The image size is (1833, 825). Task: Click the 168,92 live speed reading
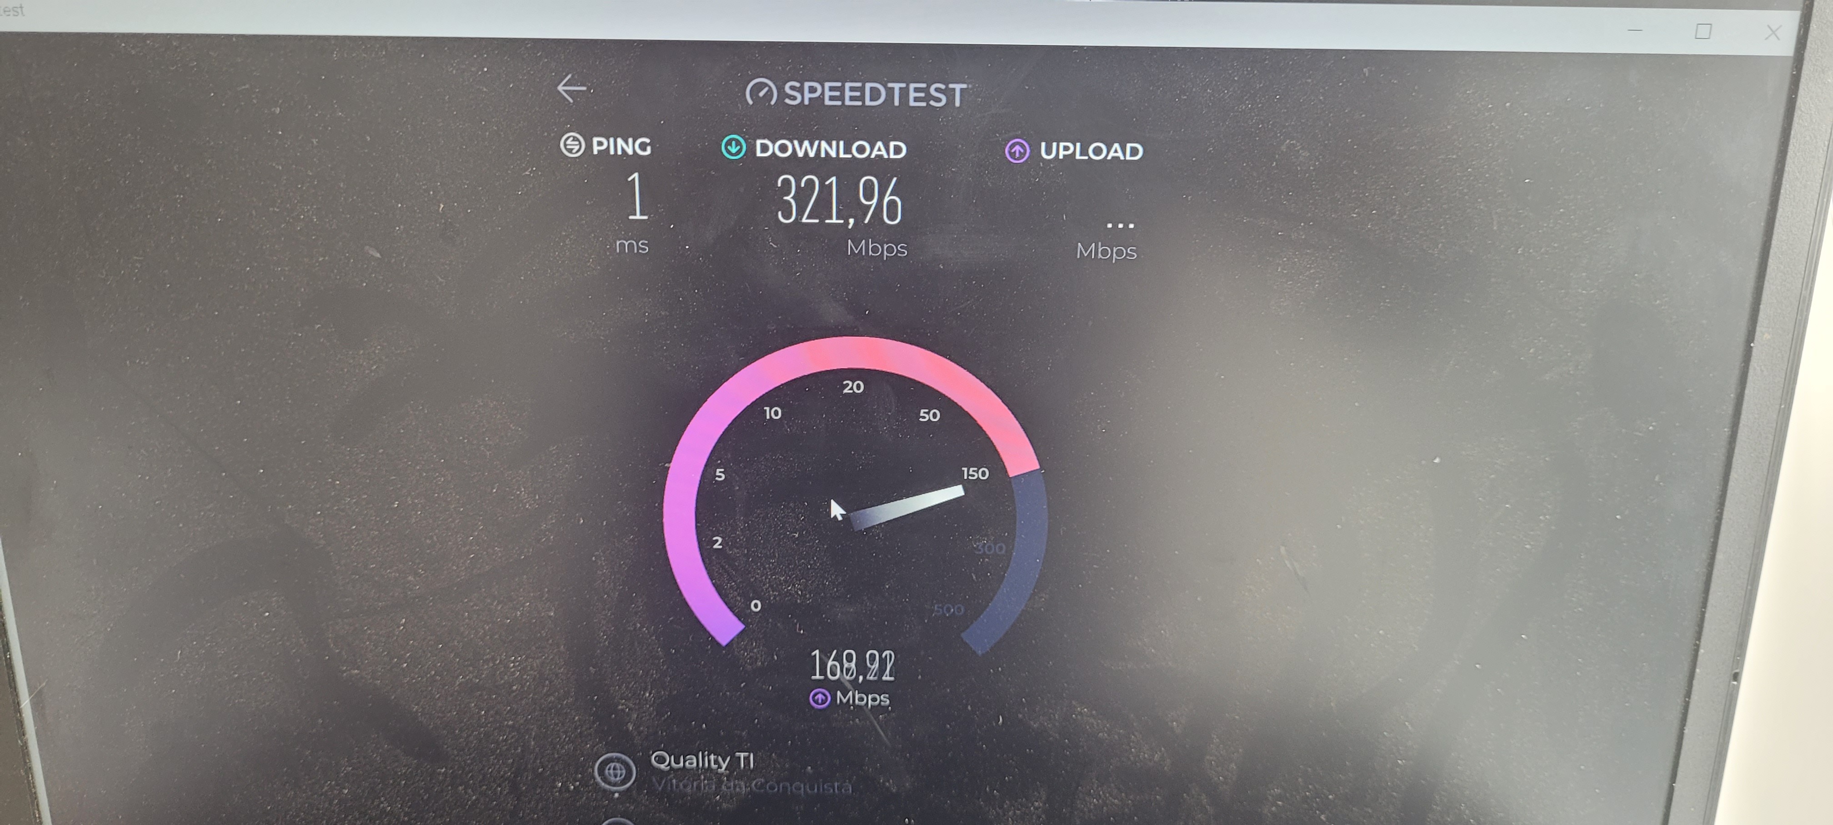click(x=852, y=666)
